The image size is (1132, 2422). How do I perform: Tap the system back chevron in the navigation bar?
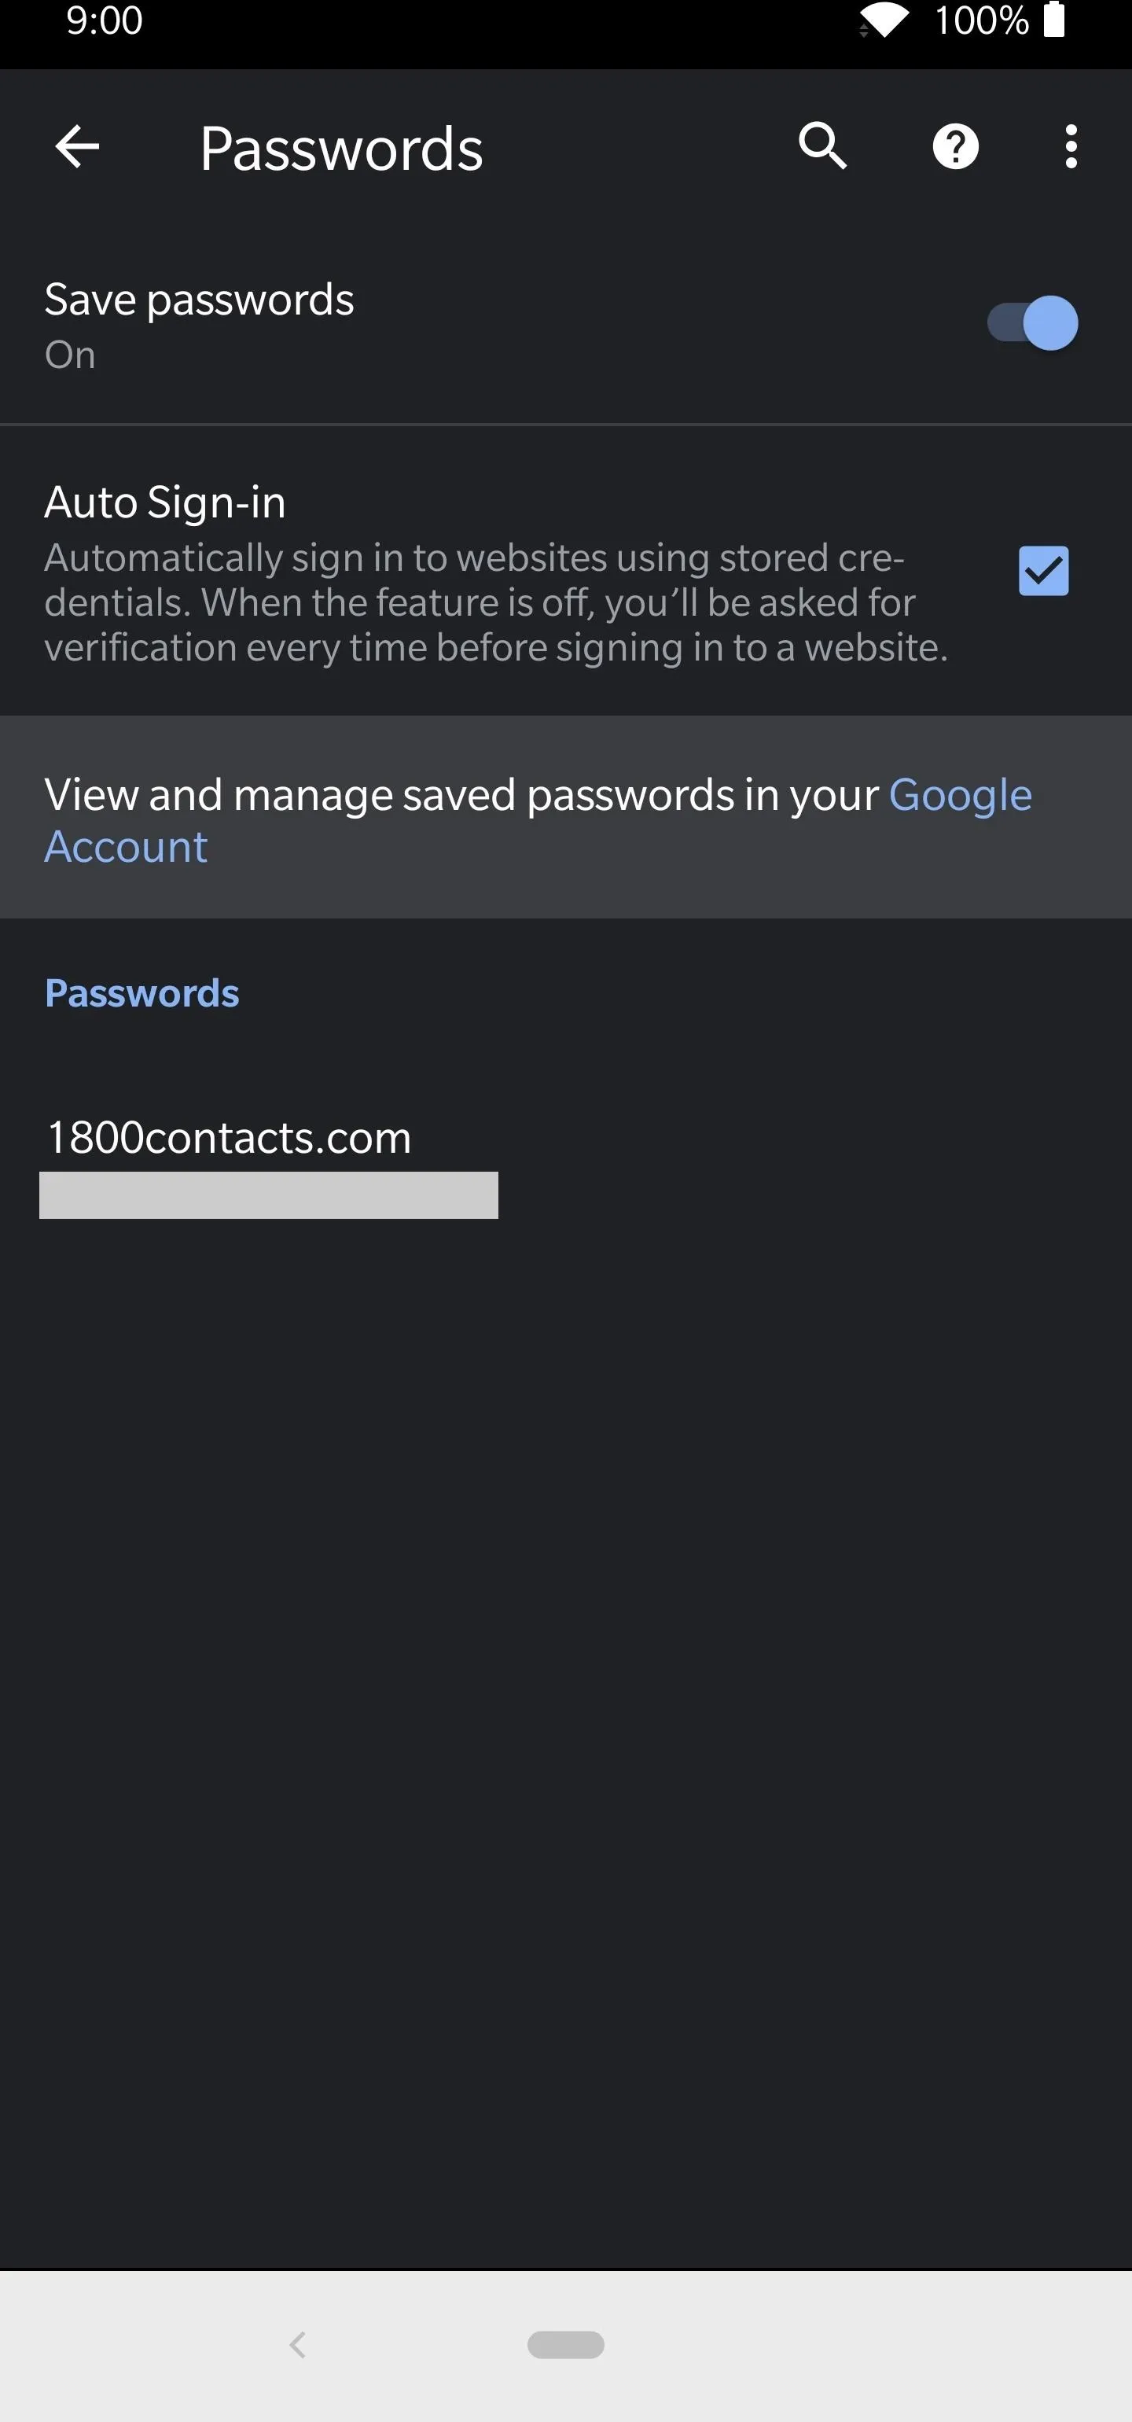pos(297,2345)
